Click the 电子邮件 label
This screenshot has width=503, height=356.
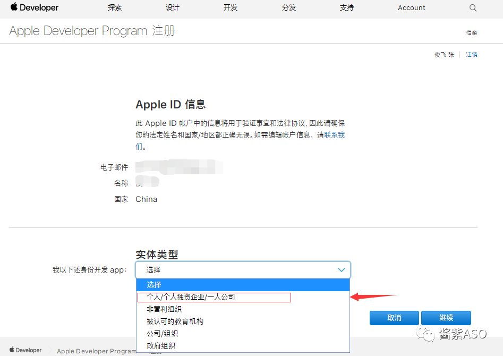(114, 167)
